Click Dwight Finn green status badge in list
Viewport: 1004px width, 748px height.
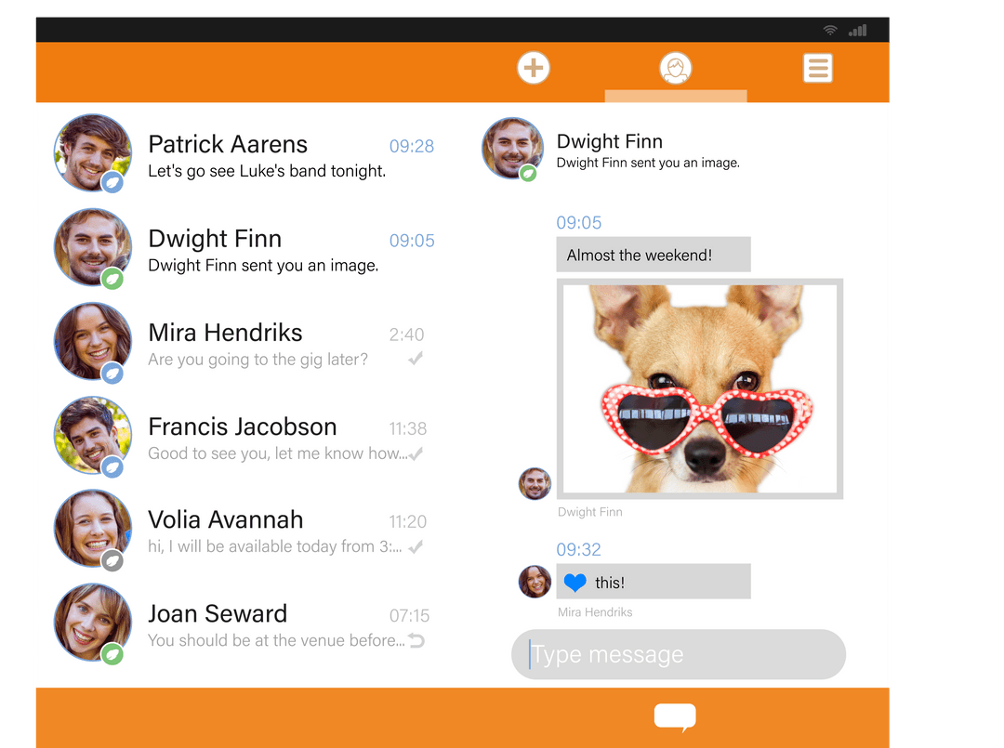(112, 279)
